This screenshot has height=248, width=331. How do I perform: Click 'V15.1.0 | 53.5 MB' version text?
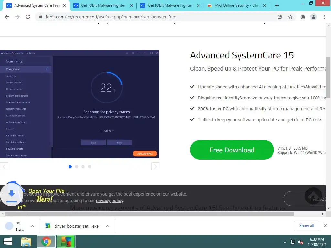pyautogui.click(x=292, y=148)
